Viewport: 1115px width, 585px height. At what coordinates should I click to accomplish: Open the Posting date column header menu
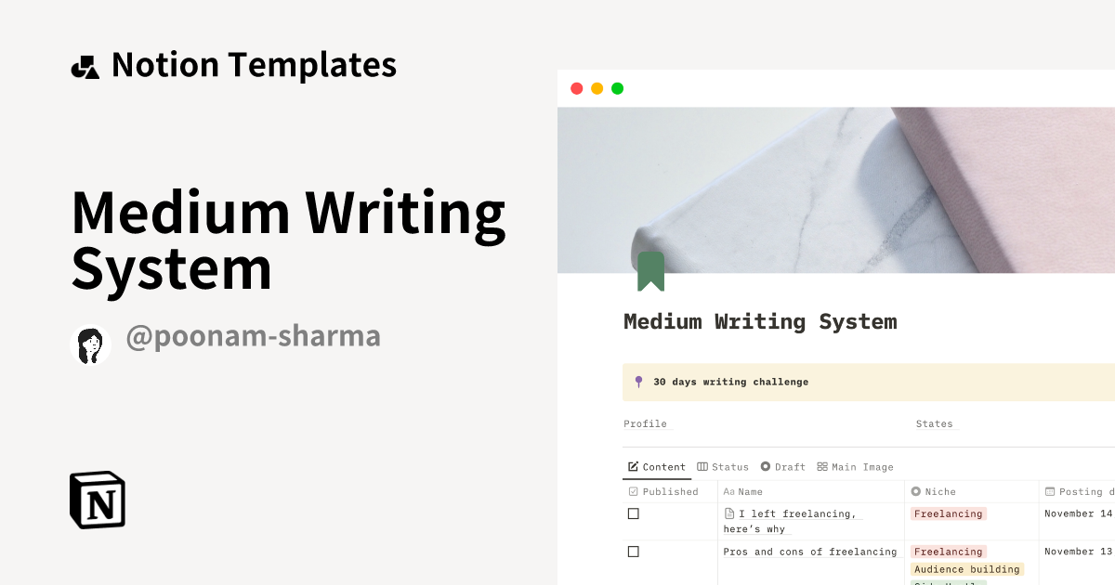1078,491
